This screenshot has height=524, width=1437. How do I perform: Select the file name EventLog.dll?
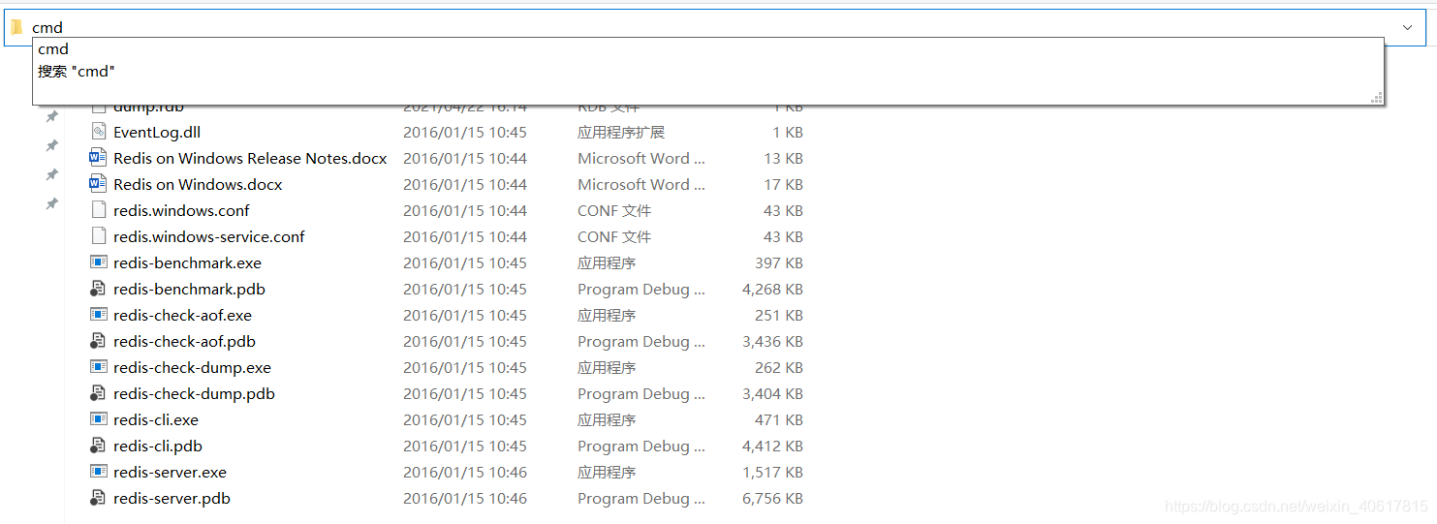[x=157, y=132]
